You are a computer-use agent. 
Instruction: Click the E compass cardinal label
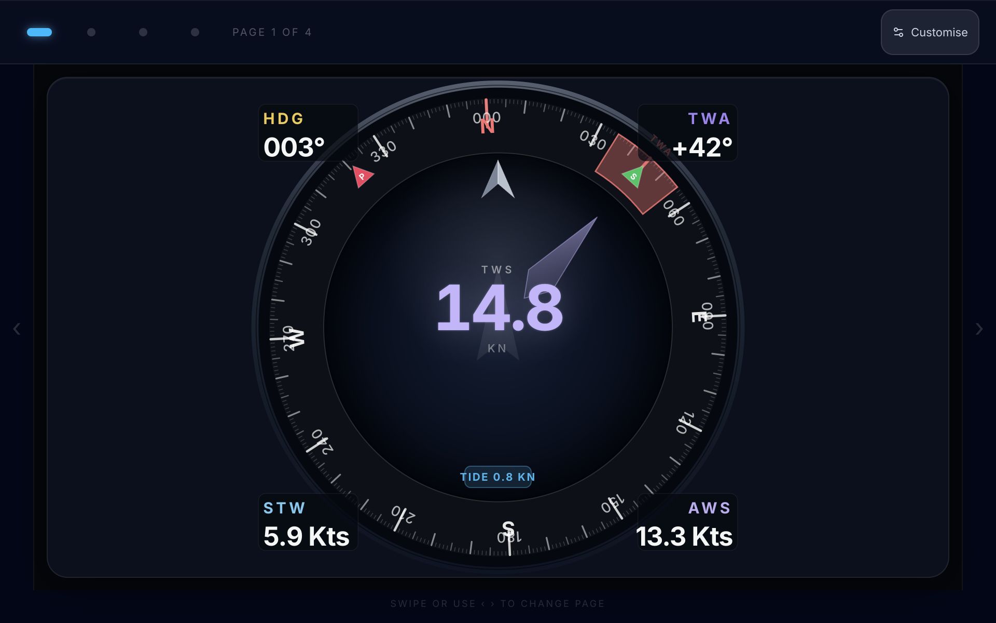[698, 317]
